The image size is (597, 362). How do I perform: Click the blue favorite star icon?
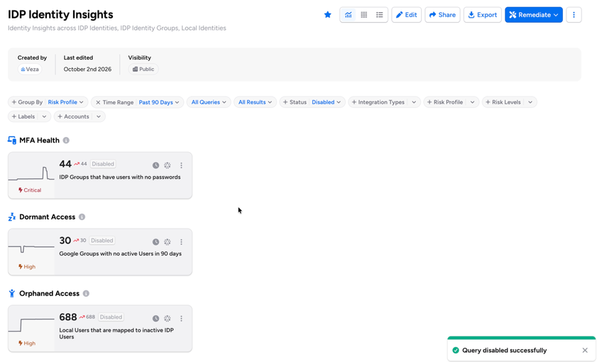point(327,15)
